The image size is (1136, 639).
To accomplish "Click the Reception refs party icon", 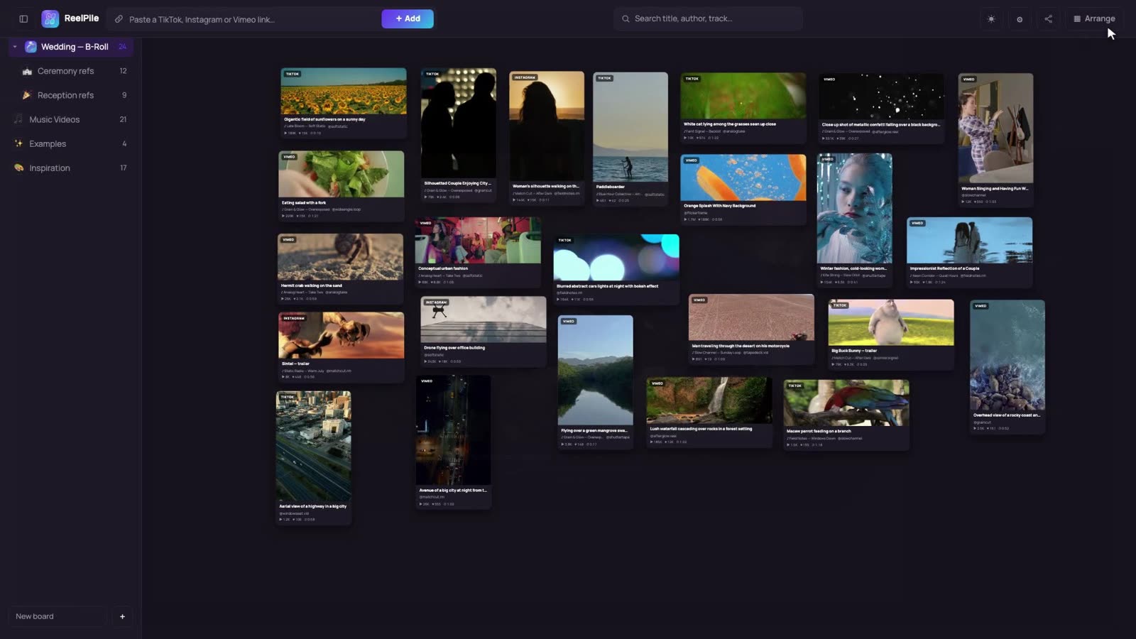I will click(x=27, y=95).
